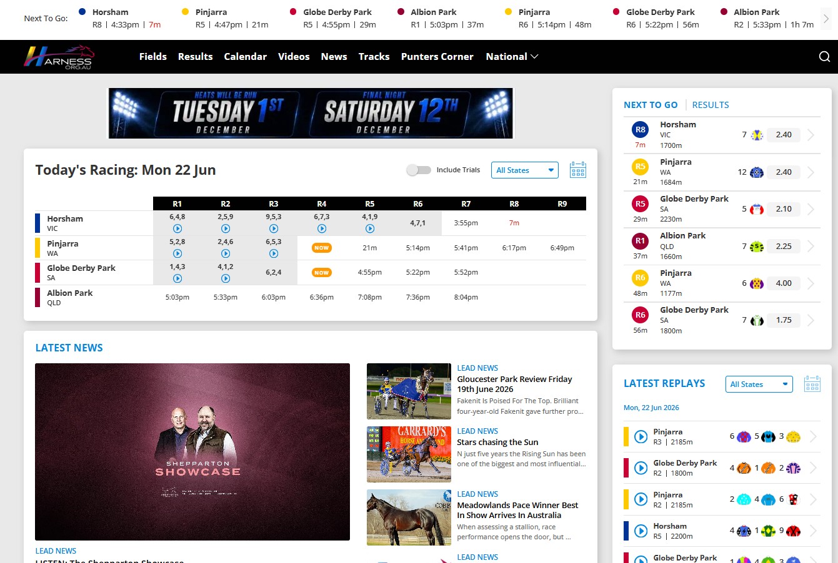Image resolution: width=838 pixels, height=563 pixels.
Task: Open the calendar icon in Today's Racing
Action: coord(578,170)
